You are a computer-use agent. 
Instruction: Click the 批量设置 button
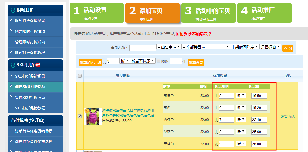196,62
